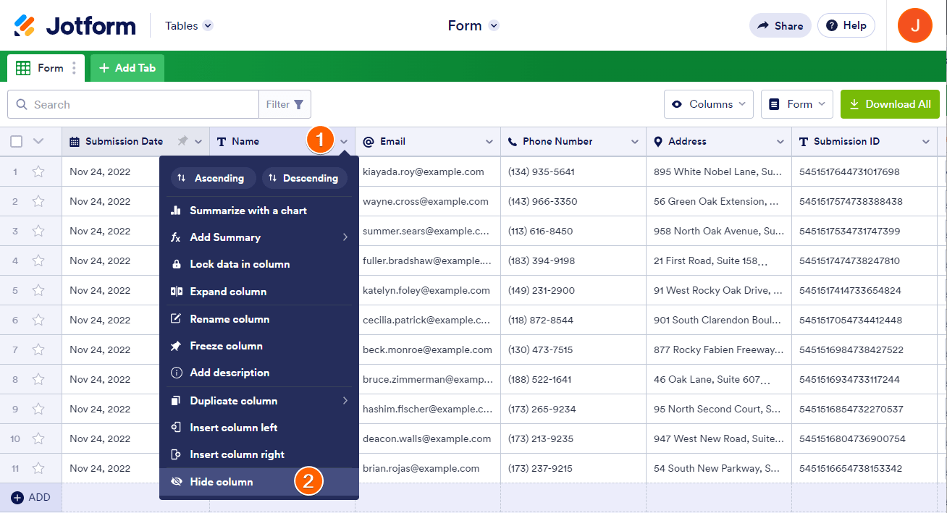Star row 9 submission
This screenshot has height=513, width=947.
[x=38, y=409]
